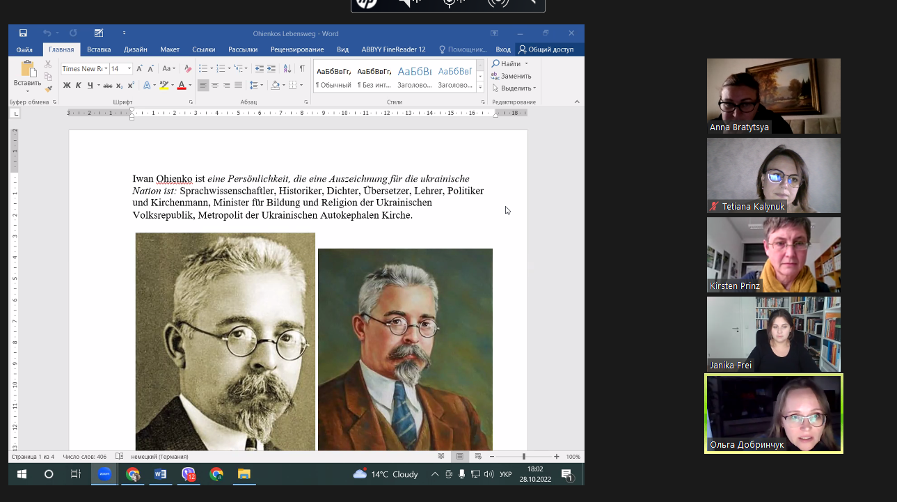Screen dimensions: 897x502
Task: Open Viber from the Windows taskbar
Action: pos(188,474)
